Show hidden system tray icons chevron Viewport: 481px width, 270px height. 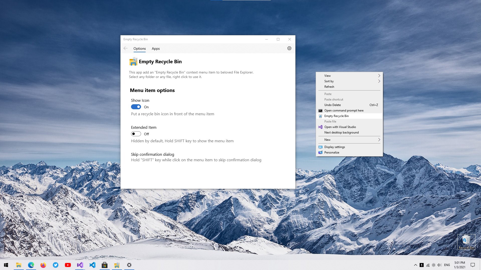415,265
